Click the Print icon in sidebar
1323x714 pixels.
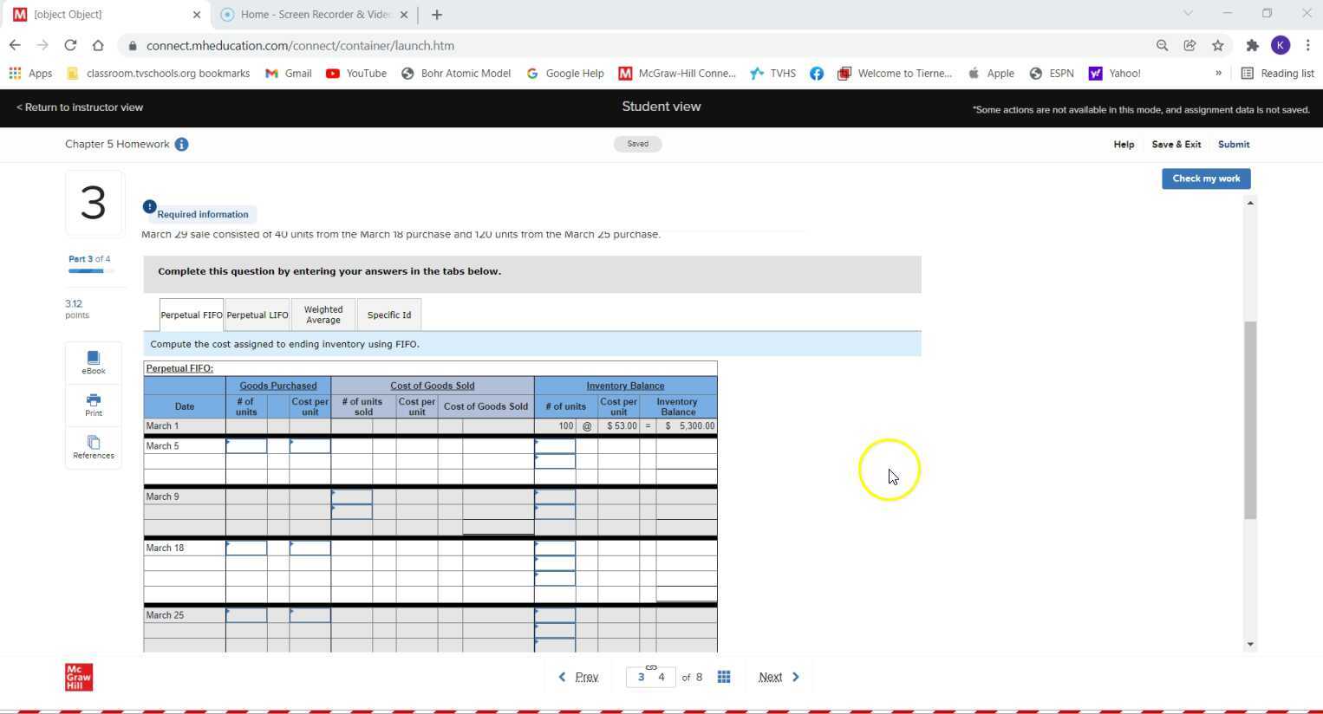pyautogui.click(x=94, y=405)
